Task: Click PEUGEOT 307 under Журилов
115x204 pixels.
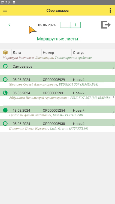Action: coord(78,84)
